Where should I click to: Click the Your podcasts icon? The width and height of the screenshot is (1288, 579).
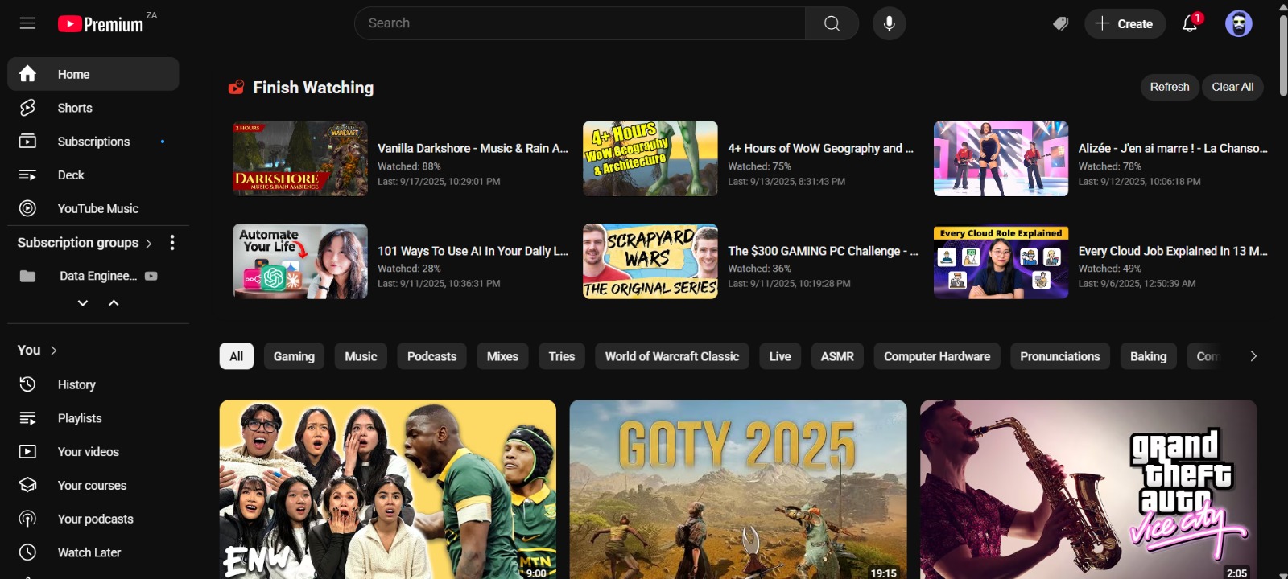pos(27,519)
